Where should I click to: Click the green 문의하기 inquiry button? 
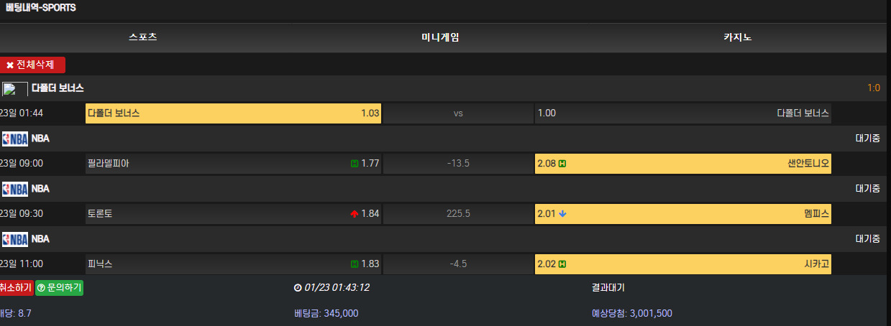click(x=60, y=288)
